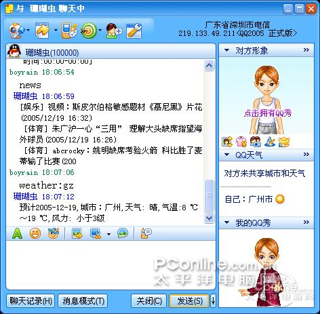Click the send file icon in the top toolbar

pos(43,31)
